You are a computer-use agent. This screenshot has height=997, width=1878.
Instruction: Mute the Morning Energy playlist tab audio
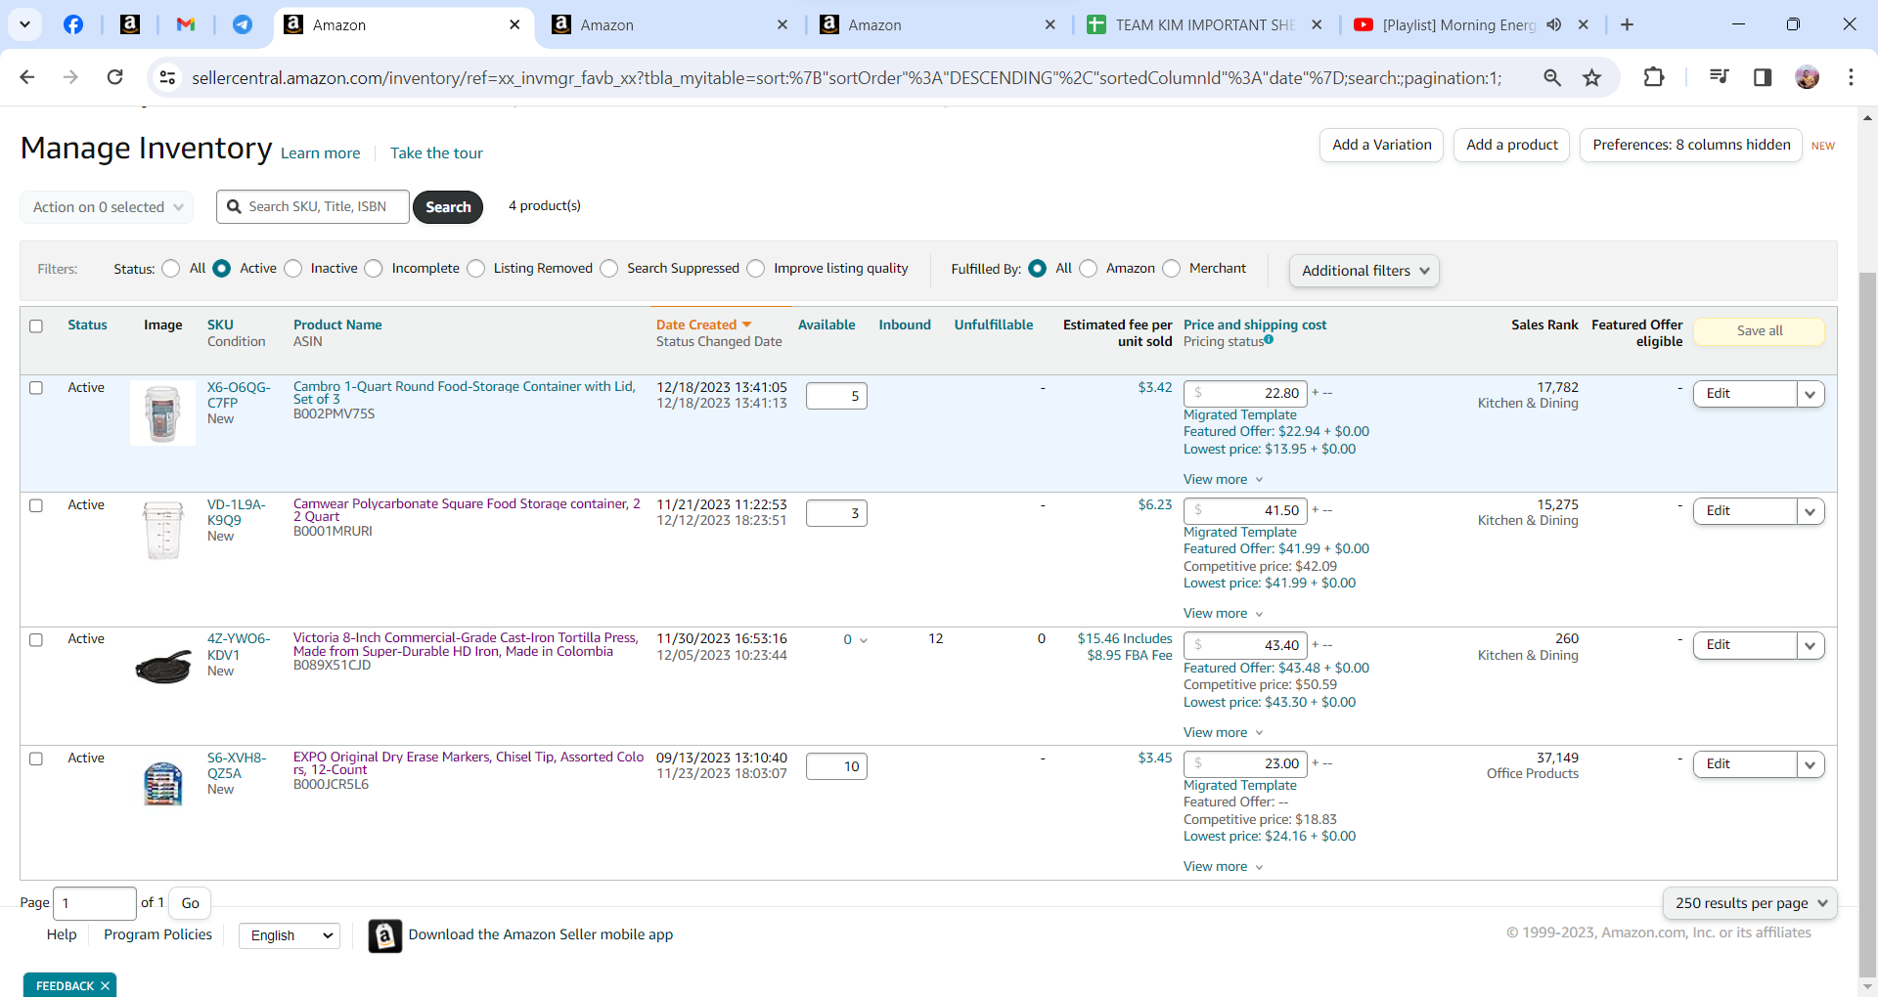coord(1554,24)
